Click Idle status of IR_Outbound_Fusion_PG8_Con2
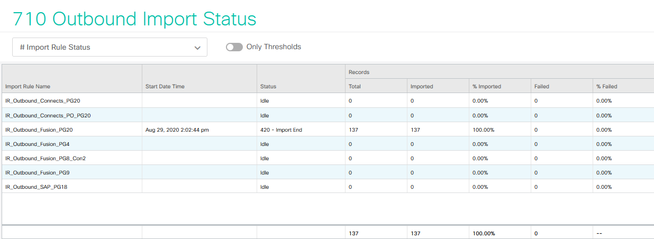The height and width of the screenshot is (239, 654). pos(265,158)
